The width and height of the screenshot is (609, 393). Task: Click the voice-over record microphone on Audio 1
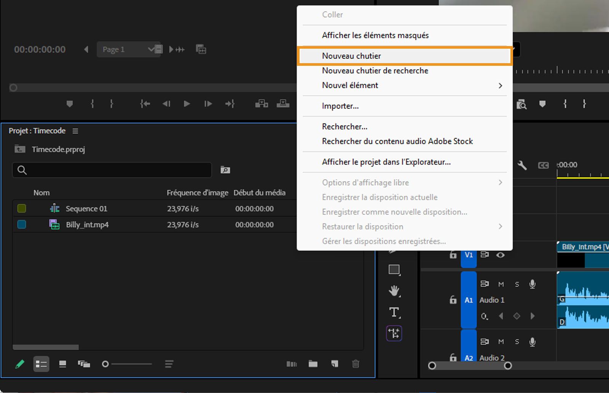click(532, 284)
